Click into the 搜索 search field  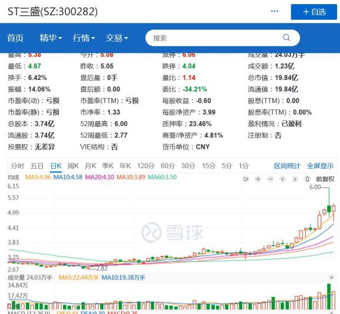(x=223, y=38)
